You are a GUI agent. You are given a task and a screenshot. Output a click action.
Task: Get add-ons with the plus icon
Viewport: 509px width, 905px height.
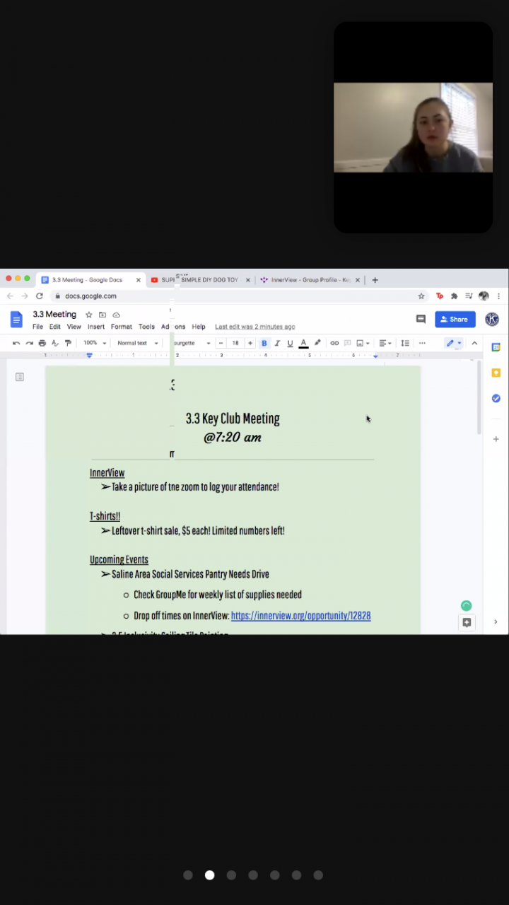point(496,439)
